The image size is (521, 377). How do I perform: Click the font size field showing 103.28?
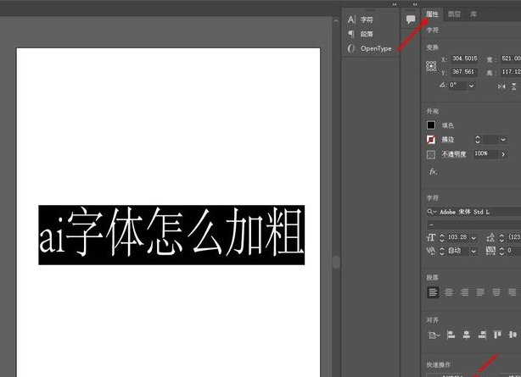457,237
